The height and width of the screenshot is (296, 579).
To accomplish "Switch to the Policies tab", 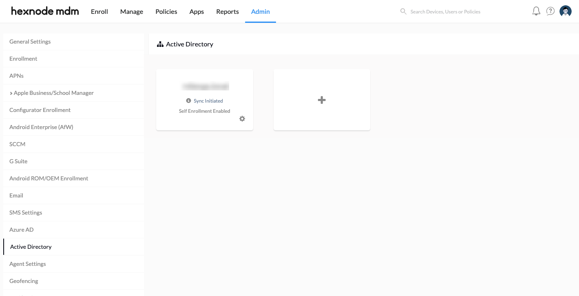I will point(166,11).
